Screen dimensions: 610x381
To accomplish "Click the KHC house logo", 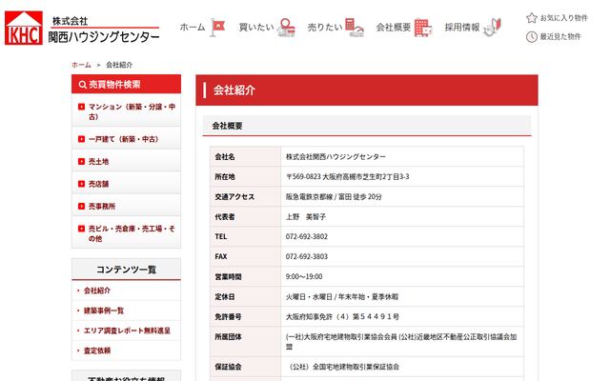I will click(23, 28).
